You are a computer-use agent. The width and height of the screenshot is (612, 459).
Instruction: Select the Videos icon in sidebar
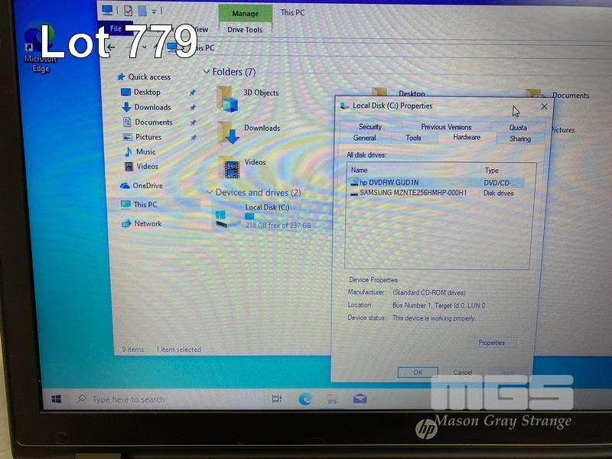129,167
